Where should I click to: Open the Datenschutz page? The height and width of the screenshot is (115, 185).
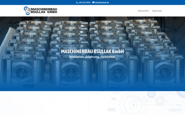click(x=143, y=11)
